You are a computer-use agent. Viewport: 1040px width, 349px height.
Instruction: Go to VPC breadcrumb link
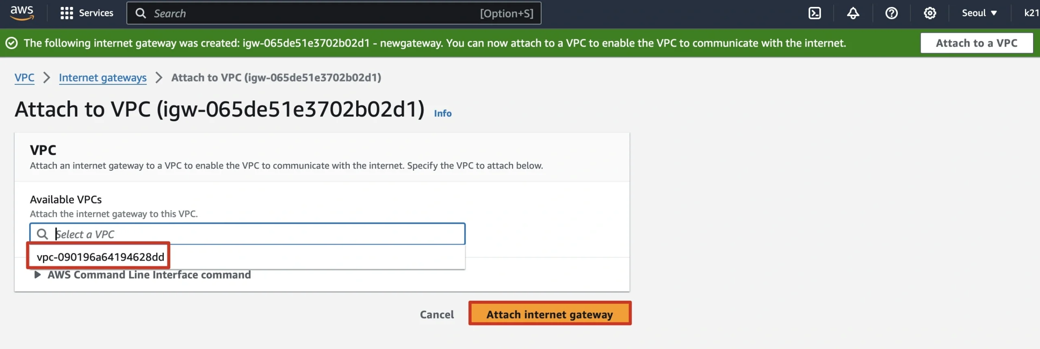(x=24, y=77)
